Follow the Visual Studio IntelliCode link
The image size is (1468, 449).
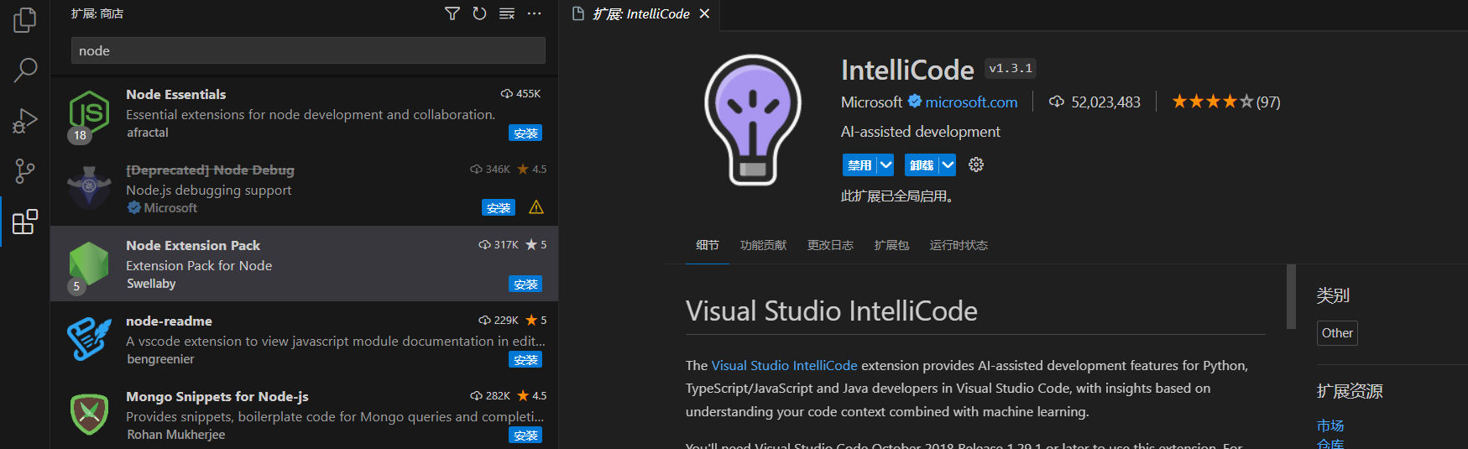pos(784,365)
